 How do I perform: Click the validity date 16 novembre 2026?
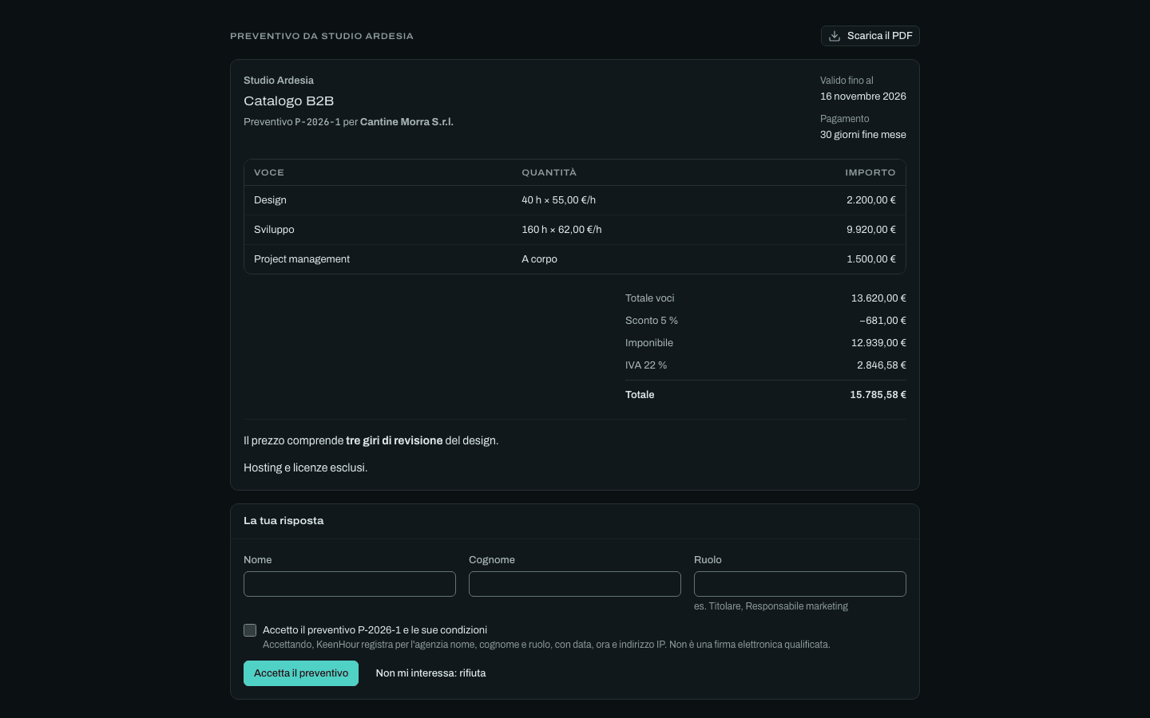pos(863,97)
